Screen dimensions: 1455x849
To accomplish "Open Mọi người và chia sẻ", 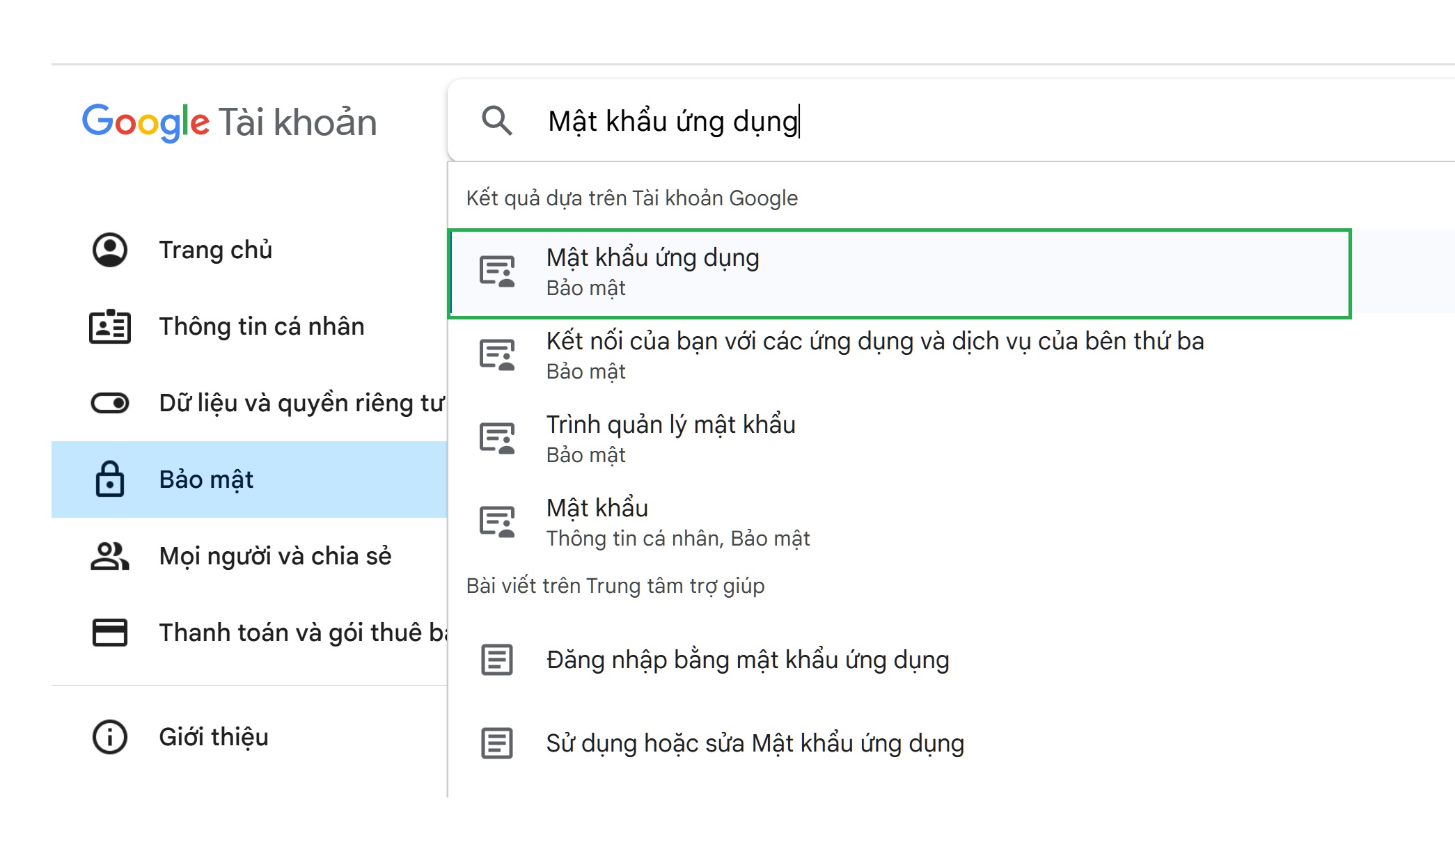I will (x=249, y=556).
